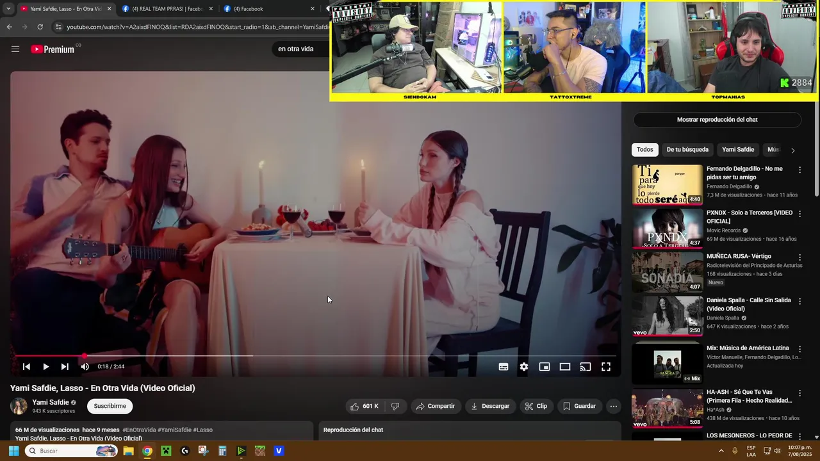This screenshot has width=820, height=461.
Task: Create a Clip with scissors button
Action: tap(536, 406)
